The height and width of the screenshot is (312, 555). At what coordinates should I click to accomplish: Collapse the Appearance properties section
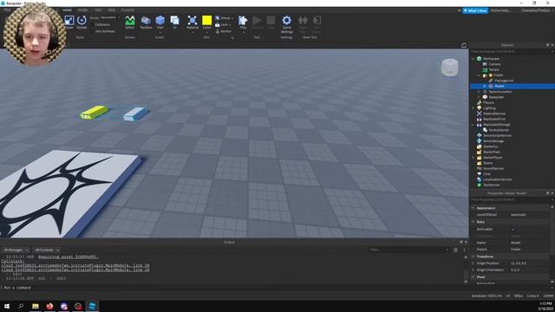click(473, 208)
